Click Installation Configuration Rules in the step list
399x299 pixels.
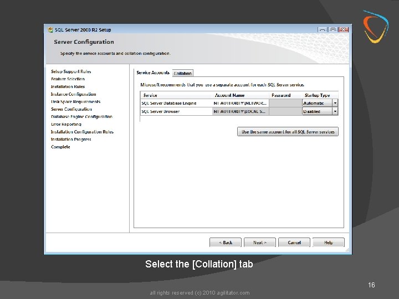(x=82, y=132)
